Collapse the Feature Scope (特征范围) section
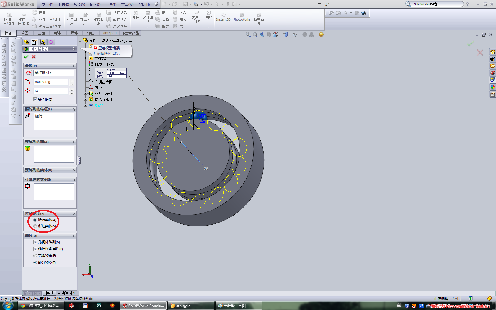 tap(74, 214)
